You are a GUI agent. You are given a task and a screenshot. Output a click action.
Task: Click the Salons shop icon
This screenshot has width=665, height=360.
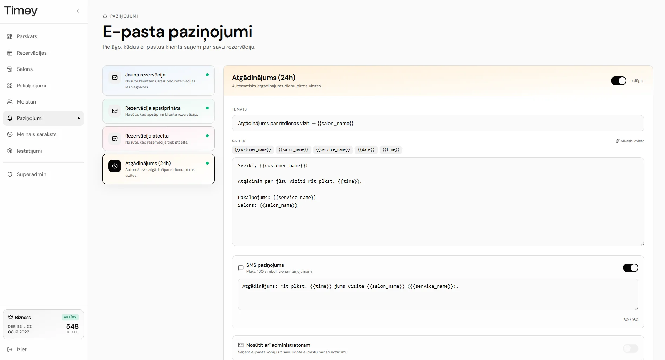[10, 69]
